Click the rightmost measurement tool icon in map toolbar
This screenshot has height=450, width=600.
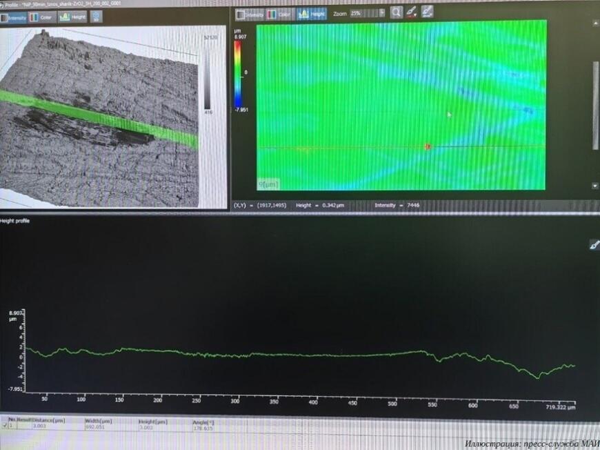[427, 11]
